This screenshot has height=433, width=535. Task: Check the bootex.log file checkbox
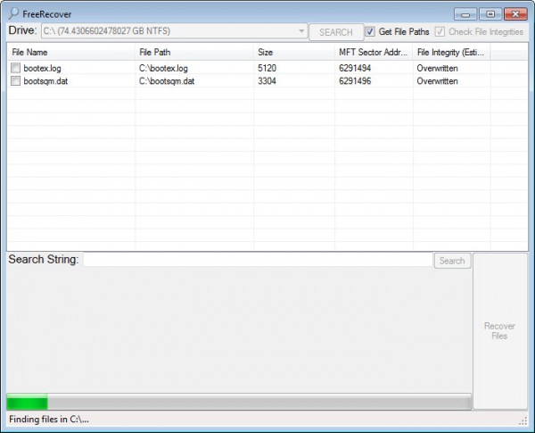pos(16,68)
